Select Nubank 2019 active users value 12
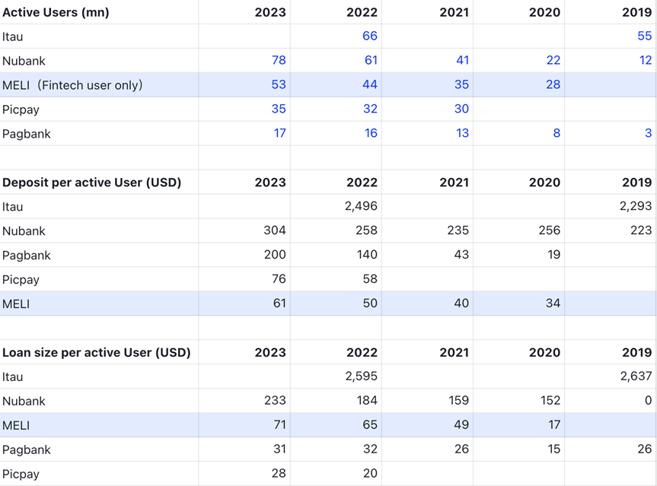Image resolution: width=657 pixels, height=486 pixels. click(x=646, y=60)
